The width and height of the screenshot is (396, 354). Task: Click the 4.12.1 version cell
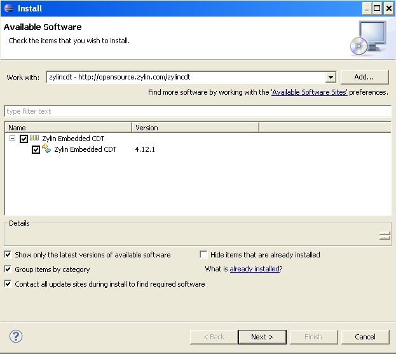[x=145, y=149]
